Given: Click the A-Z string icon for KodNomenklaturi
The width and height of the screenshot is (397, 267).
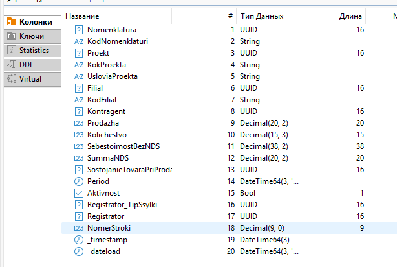Looking at the screenshot, I should (79, 41).
